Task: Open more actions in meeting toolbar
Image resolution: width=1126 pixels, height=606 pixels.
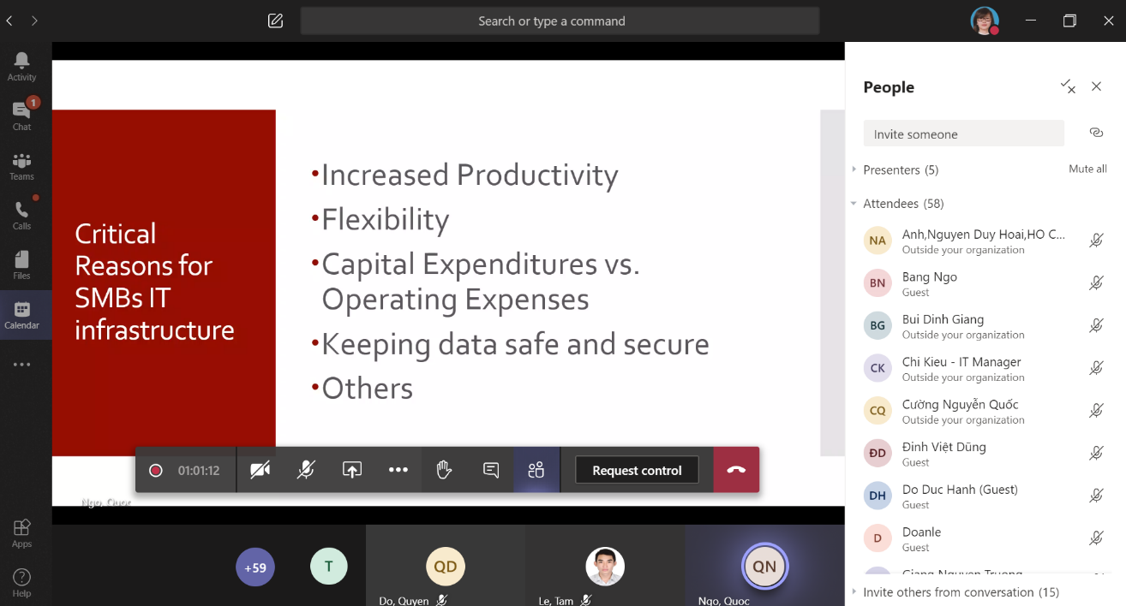Action: [398, 470]
